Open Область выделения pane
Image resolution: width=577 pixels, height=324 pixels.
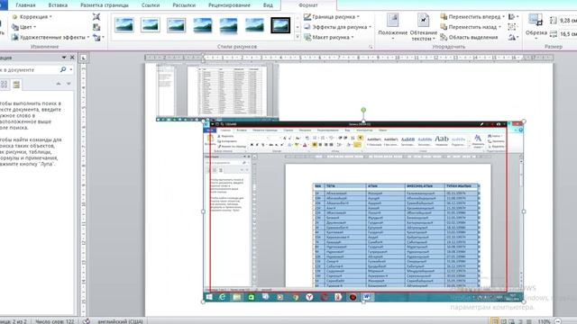(x=469, y=37)
